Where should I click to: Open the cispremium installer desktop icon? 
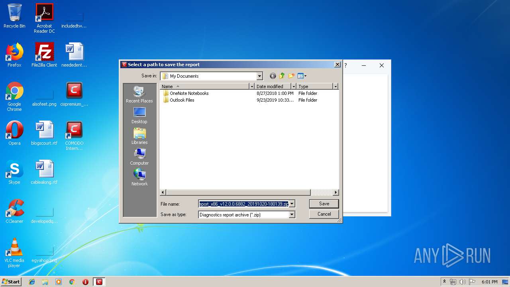pos(74,94)
